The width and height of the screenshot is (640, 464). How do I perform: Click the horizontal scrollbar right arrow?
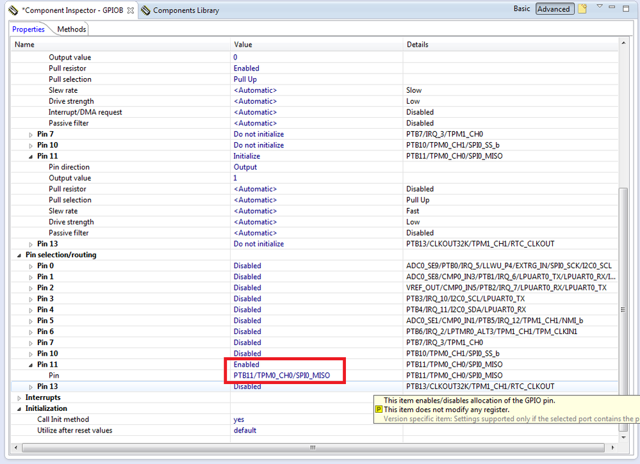[x=612, y=447]
